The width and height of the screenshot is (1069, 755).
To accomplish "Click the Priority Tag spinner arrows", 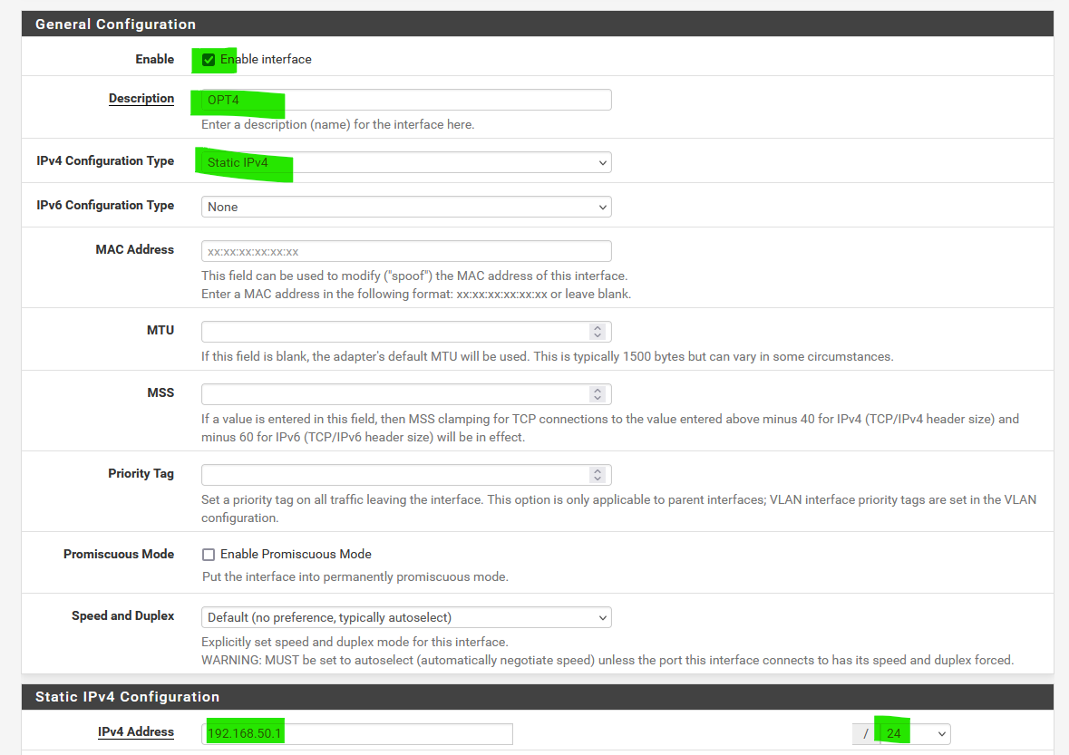I will tap(598, 475).
